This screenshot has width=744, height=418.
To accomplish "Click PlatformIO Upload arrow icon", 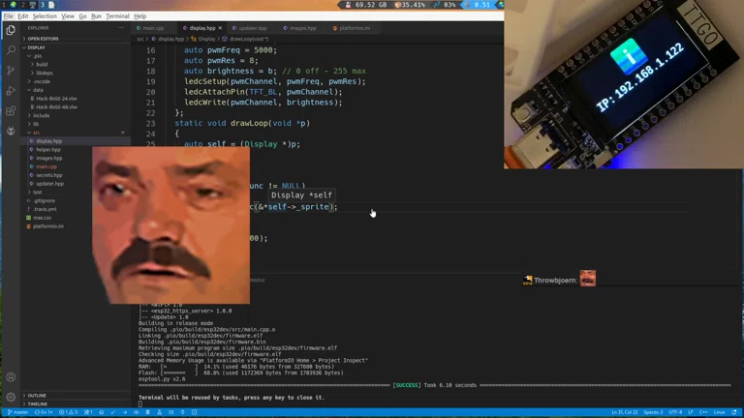I will 124,412.
